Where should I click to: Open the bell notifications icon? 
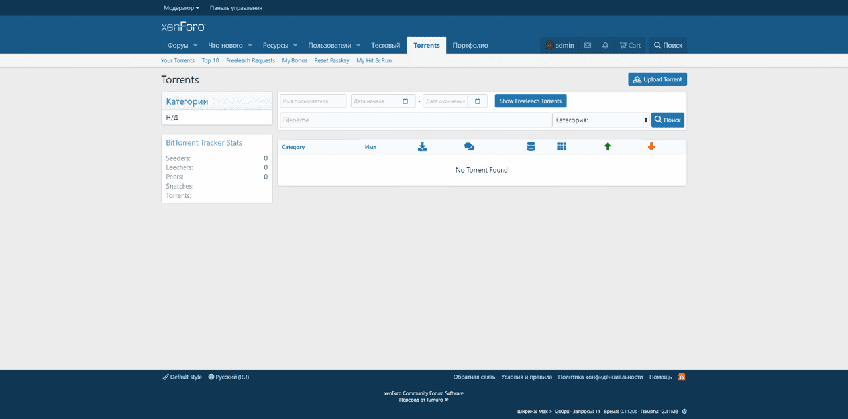[x=605, y=46]
